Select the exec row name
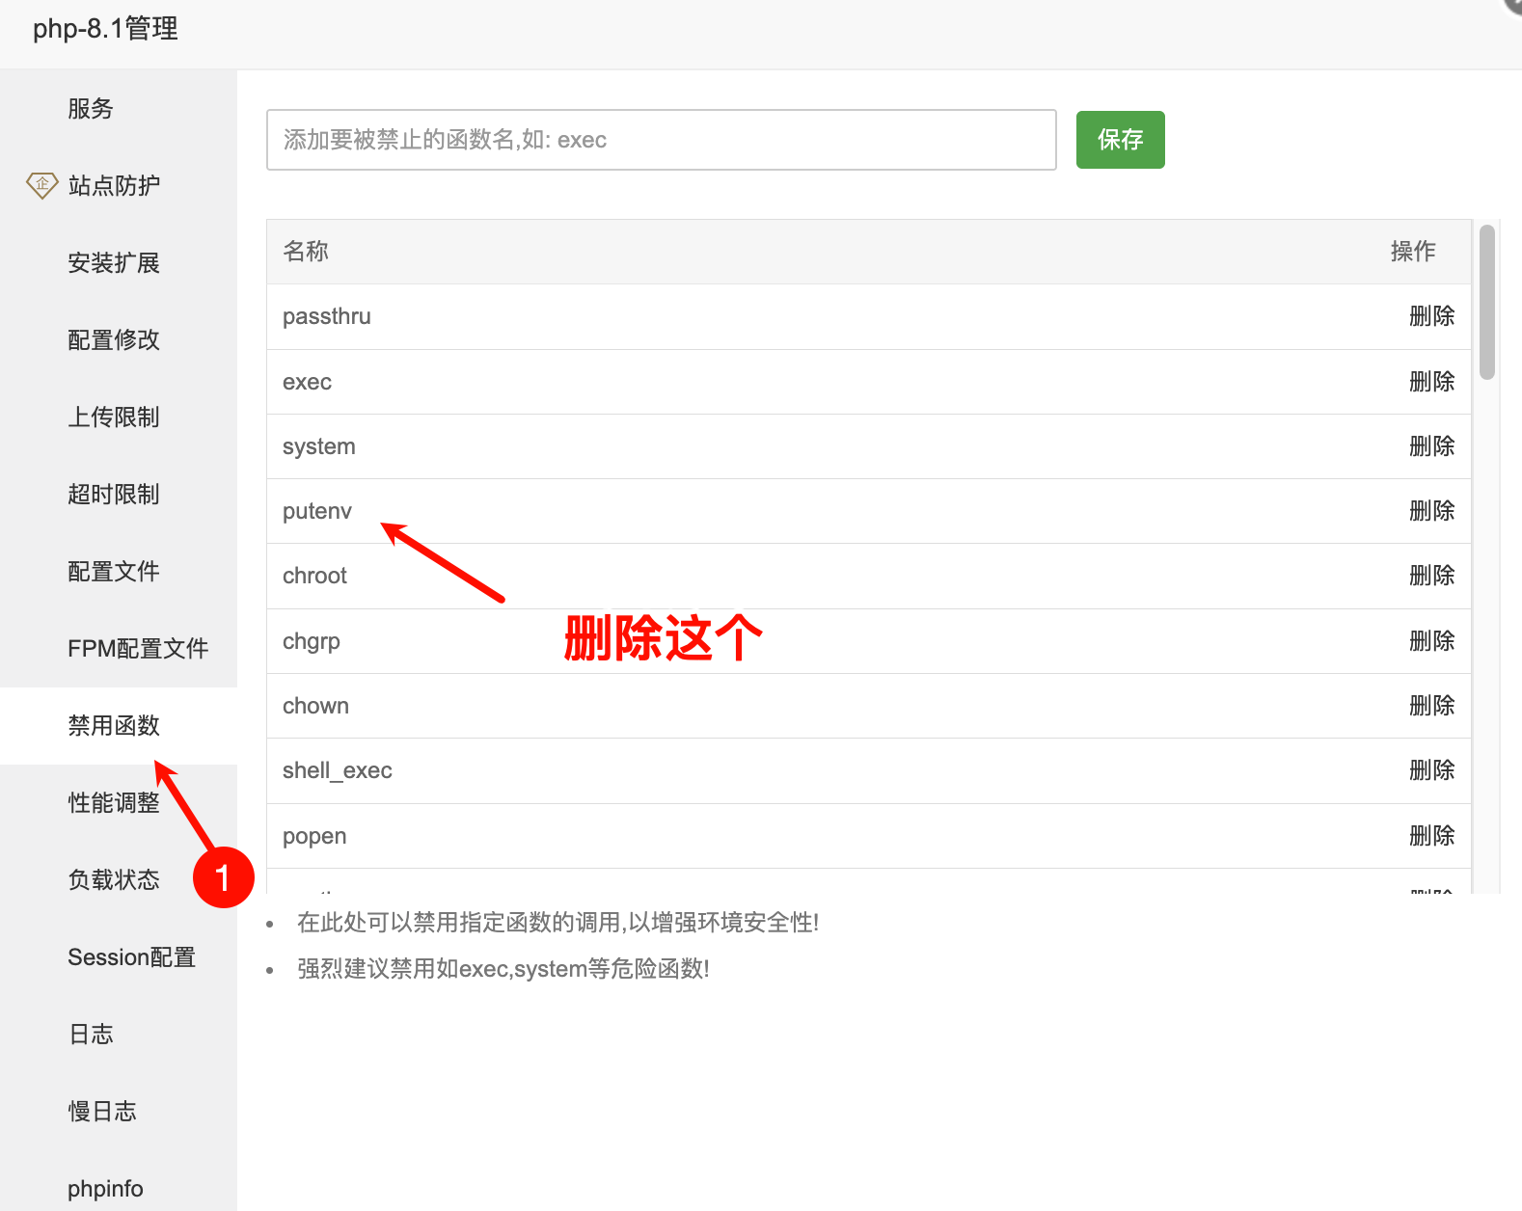 [307, 382]
